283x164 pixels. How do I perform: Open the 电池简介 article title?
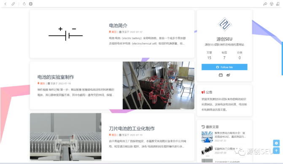pos(118,26)
